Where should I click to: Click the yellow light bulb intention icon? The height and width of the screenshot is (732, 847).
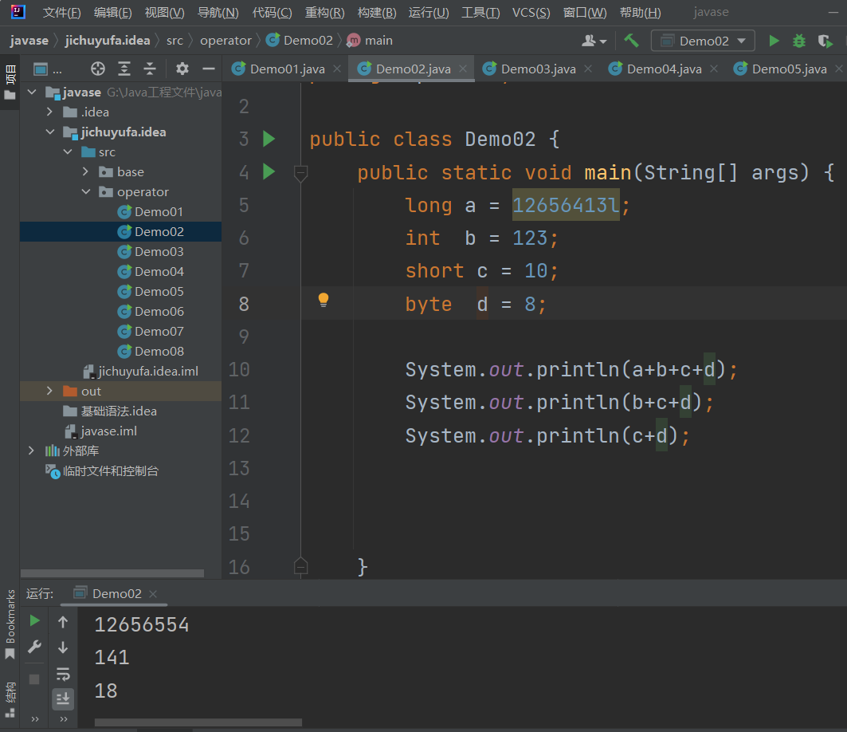coord(324,300)
